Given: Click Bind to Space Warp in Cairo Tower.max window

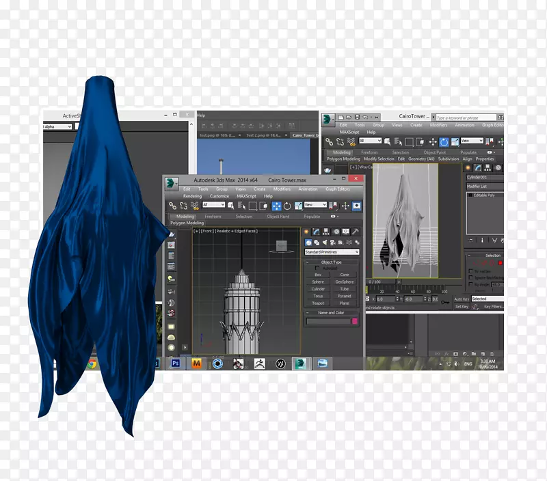Looking at the screenshot, I should click(x=195, y=206).
